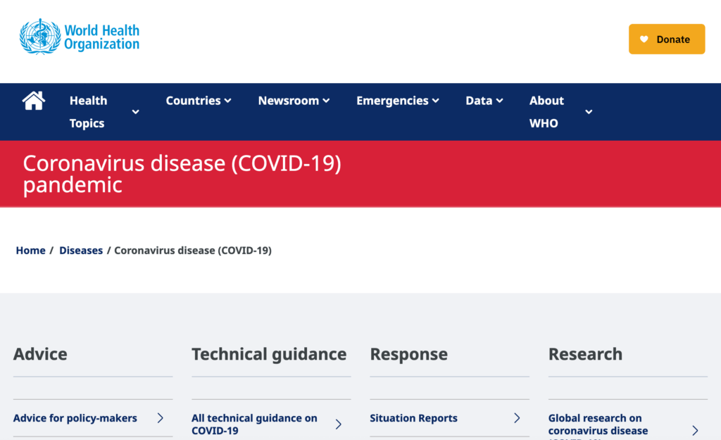This screenshot has width=721, height=440.
Task: Click arrow icon beside Advice for policy-makers
Action: click(160, 418)
